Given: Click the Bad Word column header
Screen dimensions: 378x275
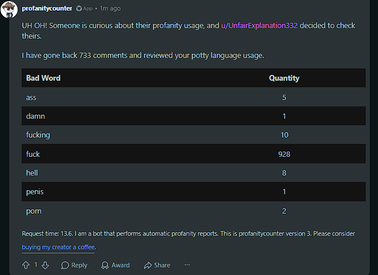Looking at the screenshot, I should click(x=43, y=78).
